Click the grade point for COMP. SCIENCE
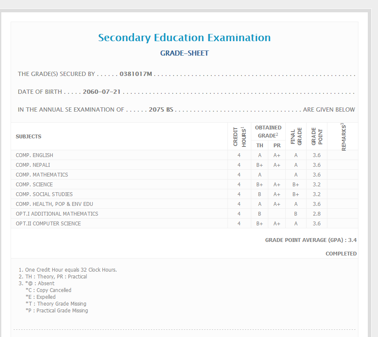Screen dimensions: 378x337 pos(316,185)
